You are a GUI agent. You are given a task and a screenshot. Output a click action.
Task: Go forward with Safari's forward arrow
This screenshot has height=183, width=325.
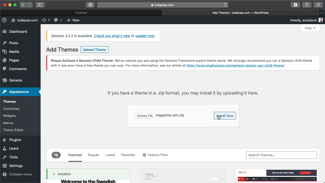click(30, 5)
